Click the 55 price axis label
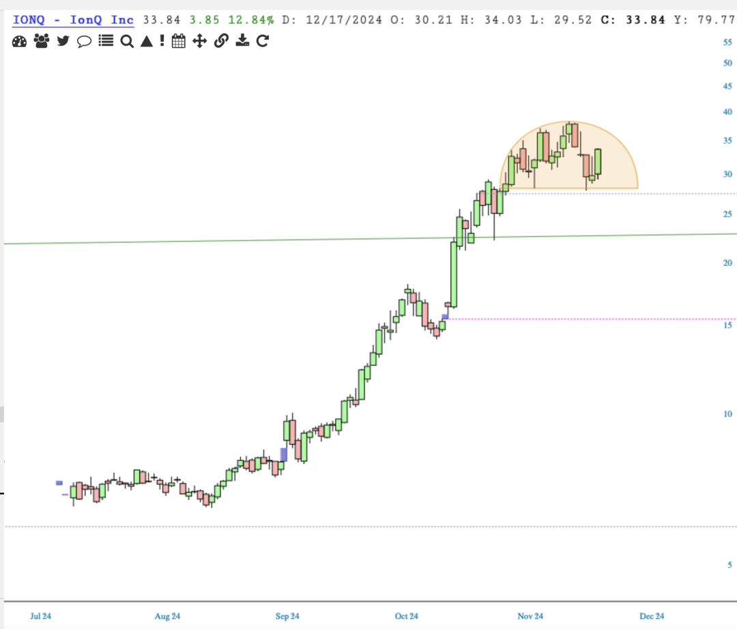Screen dimensions: 737x629 [727, 42]
